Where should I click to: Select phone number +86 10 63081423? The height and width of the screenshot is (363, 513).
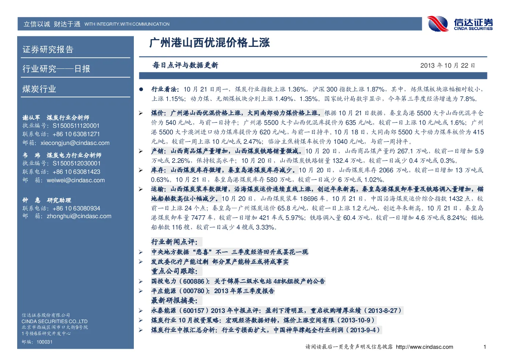[76, 172]
